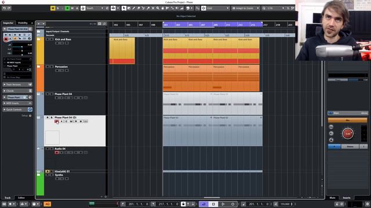The image size is (371, 208).
Task: Click the inspector record enable red button
Action: (x=6, y=39)
